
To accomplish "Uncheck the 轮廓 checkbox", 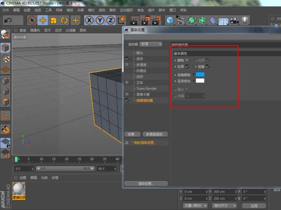I will click(x=187, y=66).
